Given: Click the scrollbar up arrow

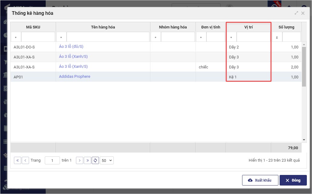Looking at the screenshot, I should click(x=304, y=44).
